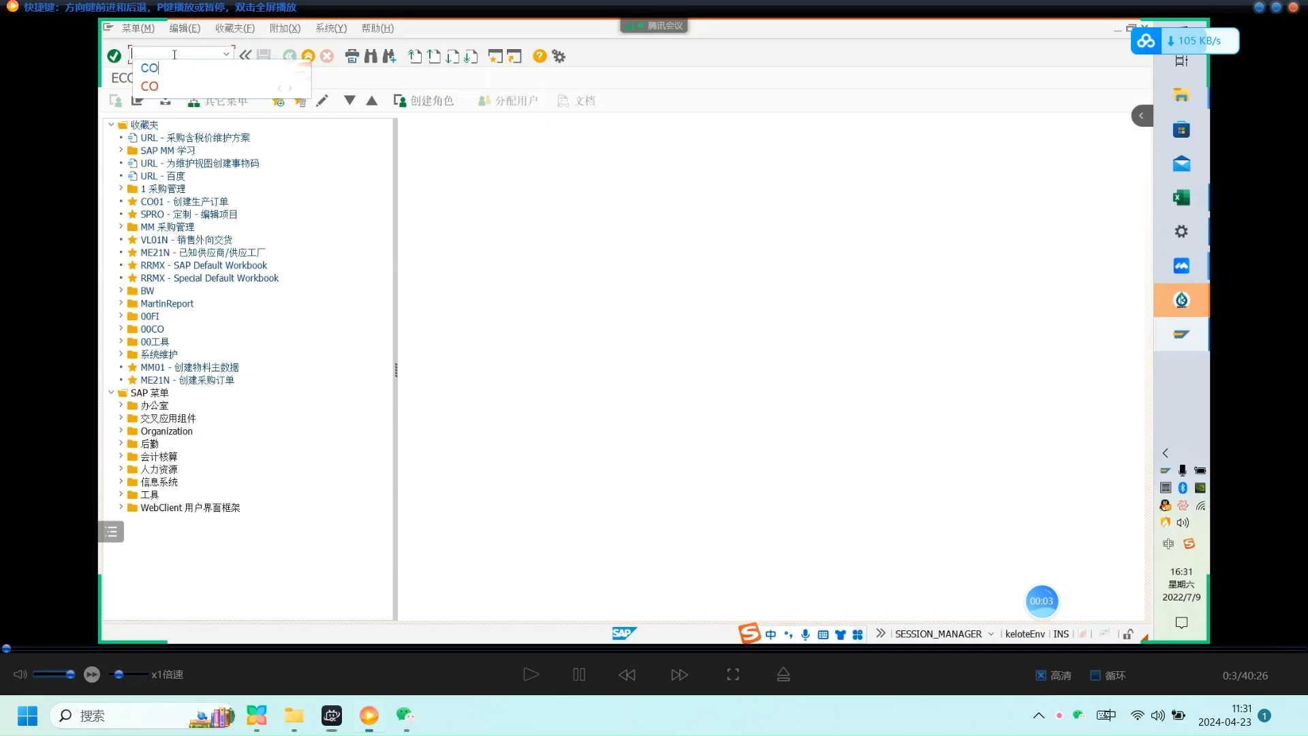Screen dimensions: 1308x736
Task: Click the First Page icon
Action: (415, 56)
